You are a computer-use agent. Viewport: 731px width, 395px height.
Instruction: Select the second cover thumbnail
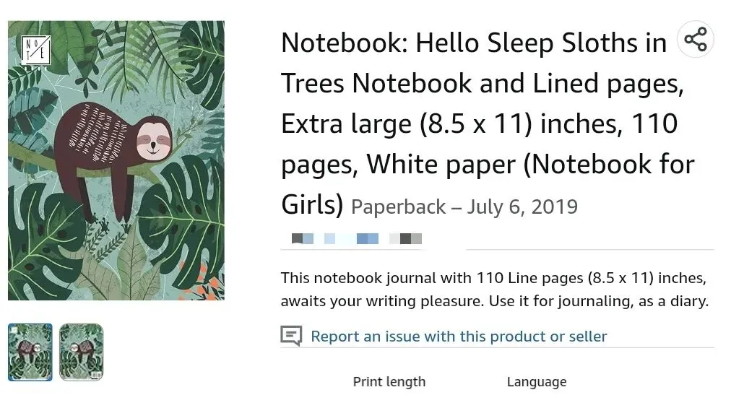click(81, 352)
